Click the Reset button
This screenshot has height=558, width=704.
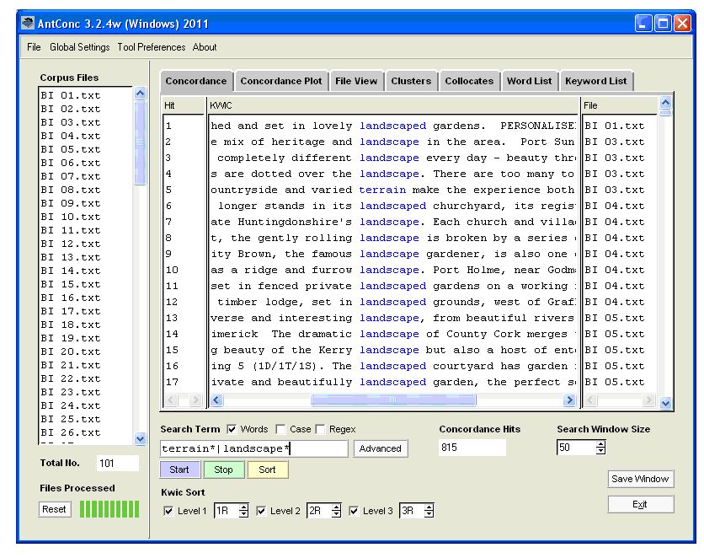54,509
